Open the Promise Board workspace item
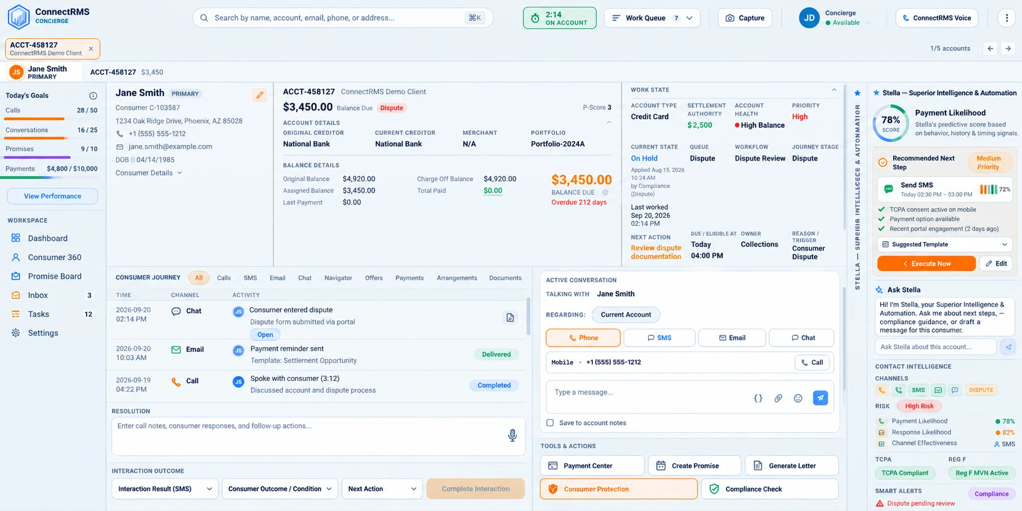 54,276
